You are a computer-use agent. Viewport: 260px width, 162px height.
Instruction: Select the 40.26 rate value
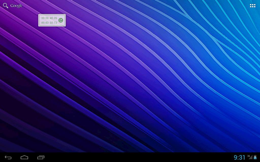(x=53, y=18)
